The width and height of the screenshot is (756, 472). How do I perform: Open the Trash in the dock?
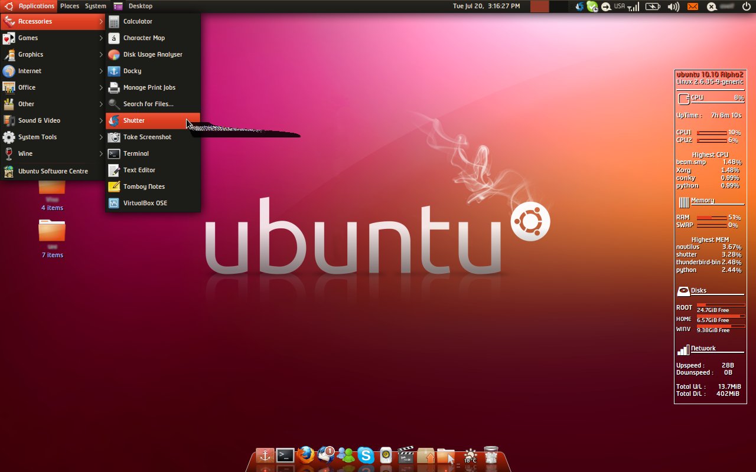[x=491, y=455]
